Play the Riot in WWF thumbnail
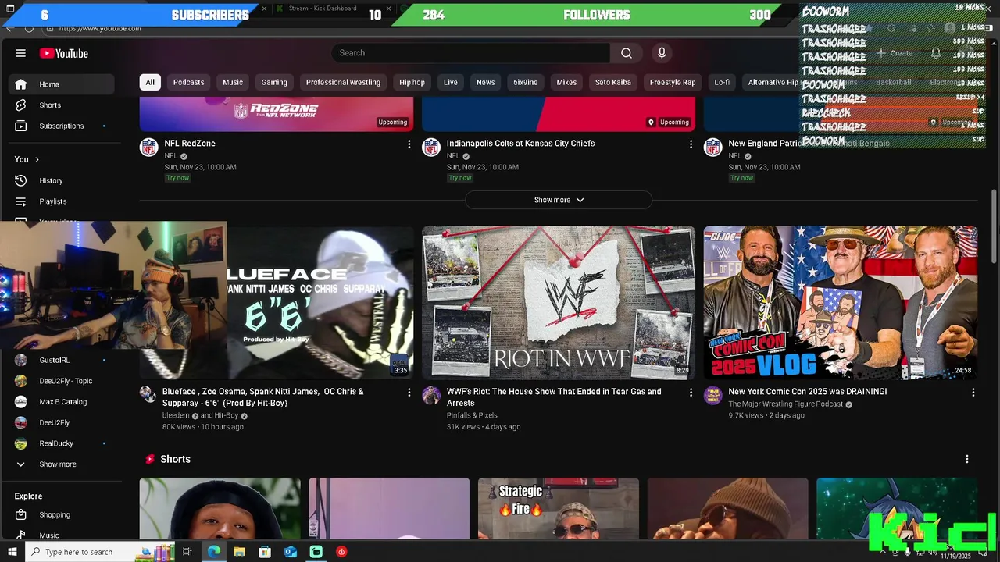This screenshot has width=1000, height=562. click(559, 303)
